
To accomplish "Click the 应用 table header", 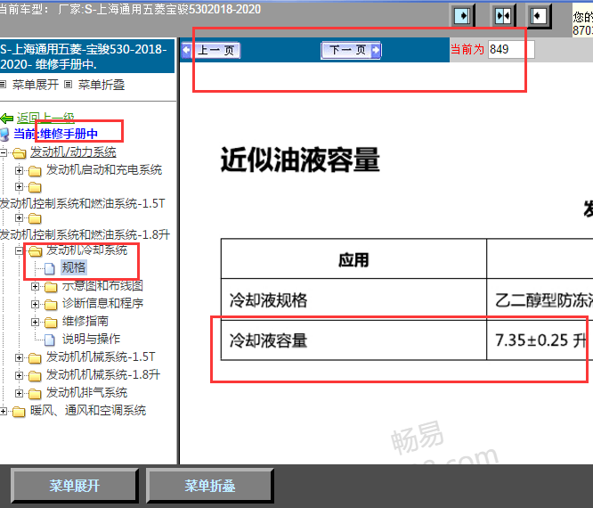I will (x=353, y=259).
